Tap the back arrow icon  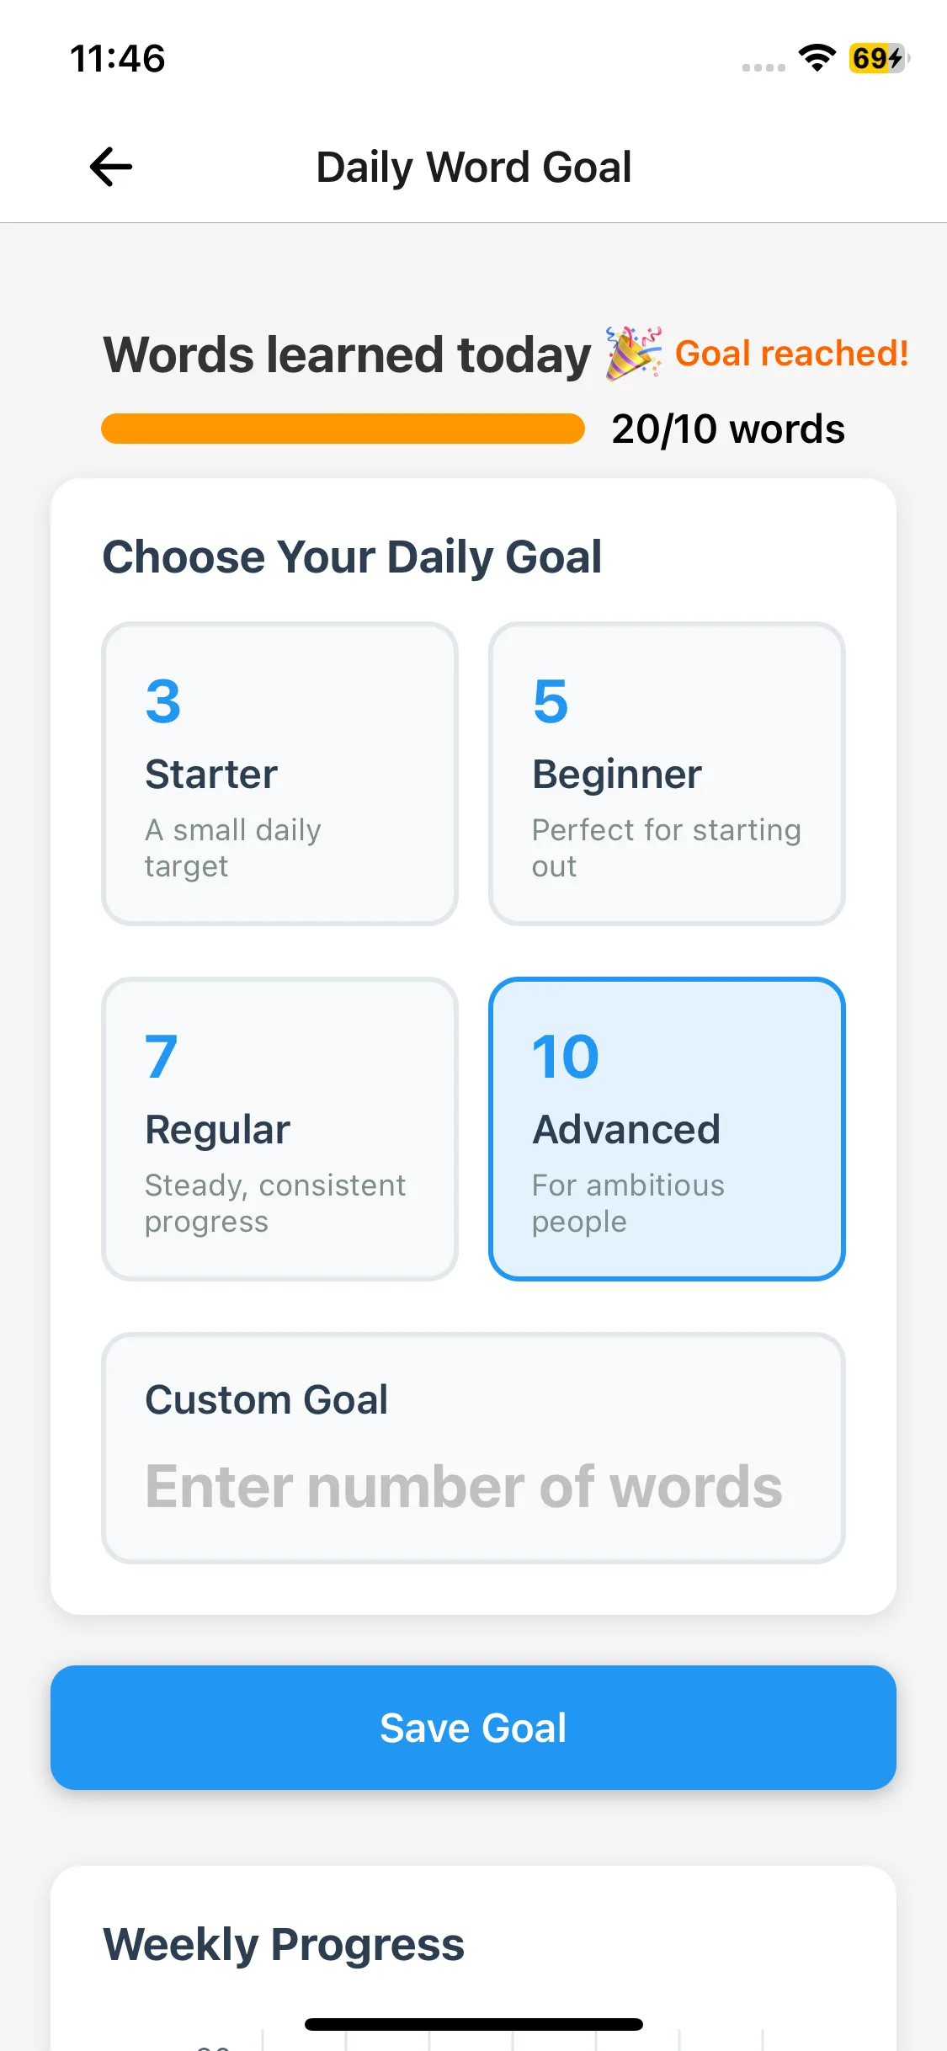pyautogui.click(x=111, y=167)
